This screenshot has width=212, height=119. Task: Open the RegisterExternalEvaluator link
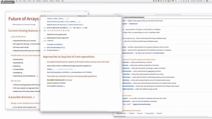pos(142,104)
